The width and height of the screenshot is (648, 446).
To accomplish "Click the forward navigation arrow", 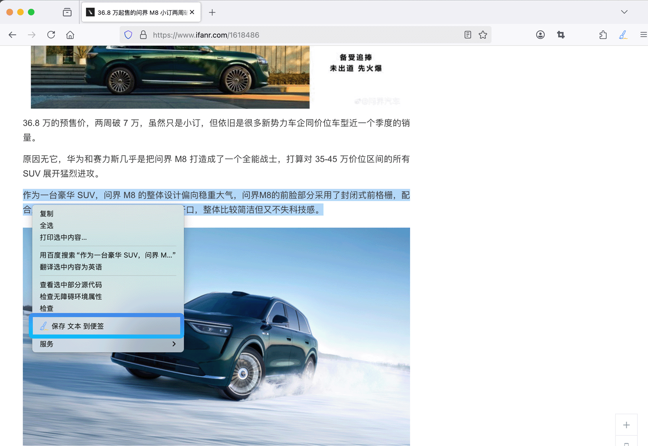I will point(32,35).
